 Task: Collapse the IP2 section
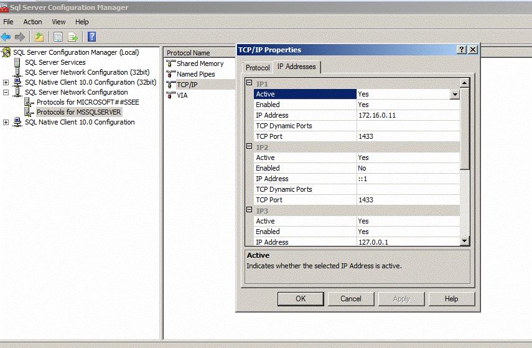click(249, 146)
